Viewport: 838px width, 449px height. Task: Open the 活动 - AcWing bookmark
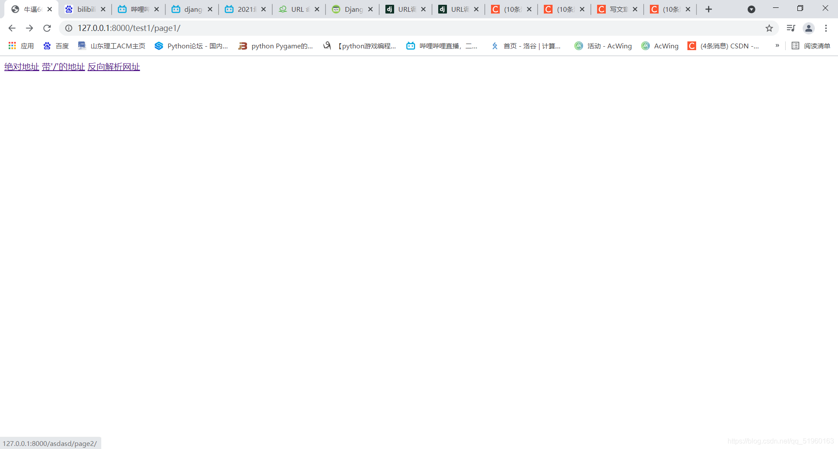coord(603,46)
